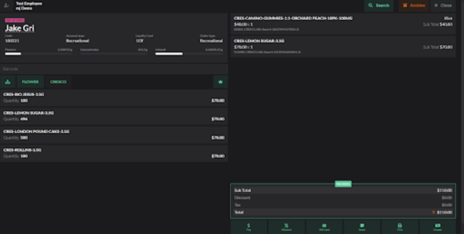The width and height of the screenshot is (464, 234).
Task: Open the cash Drawer icon button
Action: point(438,227)
